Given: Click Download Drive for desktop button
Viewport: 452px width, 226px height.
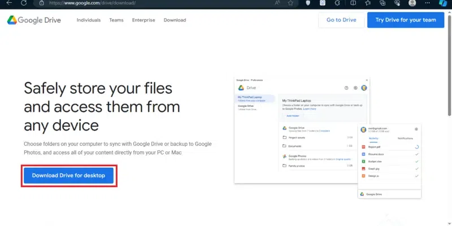Looking at the screenshot, I should pos(68,176).
